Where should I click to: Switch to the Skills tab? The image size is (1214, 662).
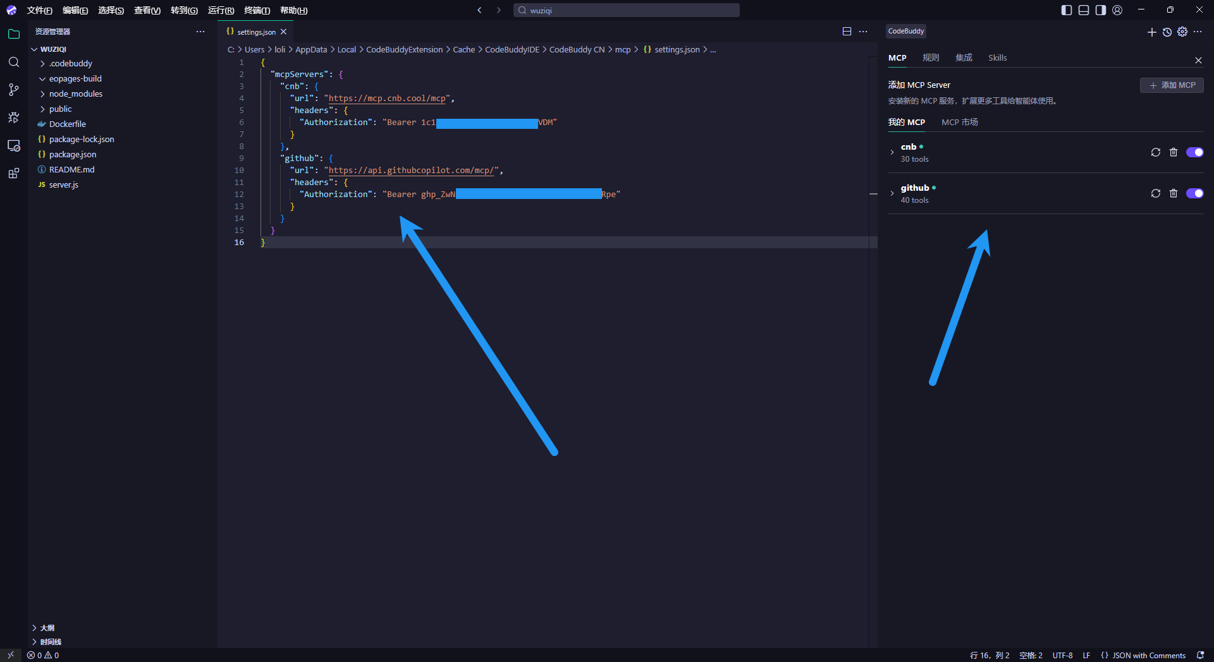click(997, 57)
